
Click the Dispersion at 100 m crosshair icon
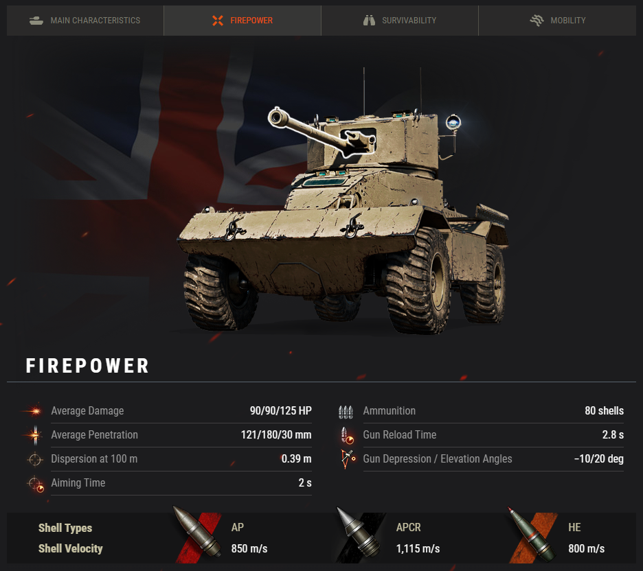[35, 459]
